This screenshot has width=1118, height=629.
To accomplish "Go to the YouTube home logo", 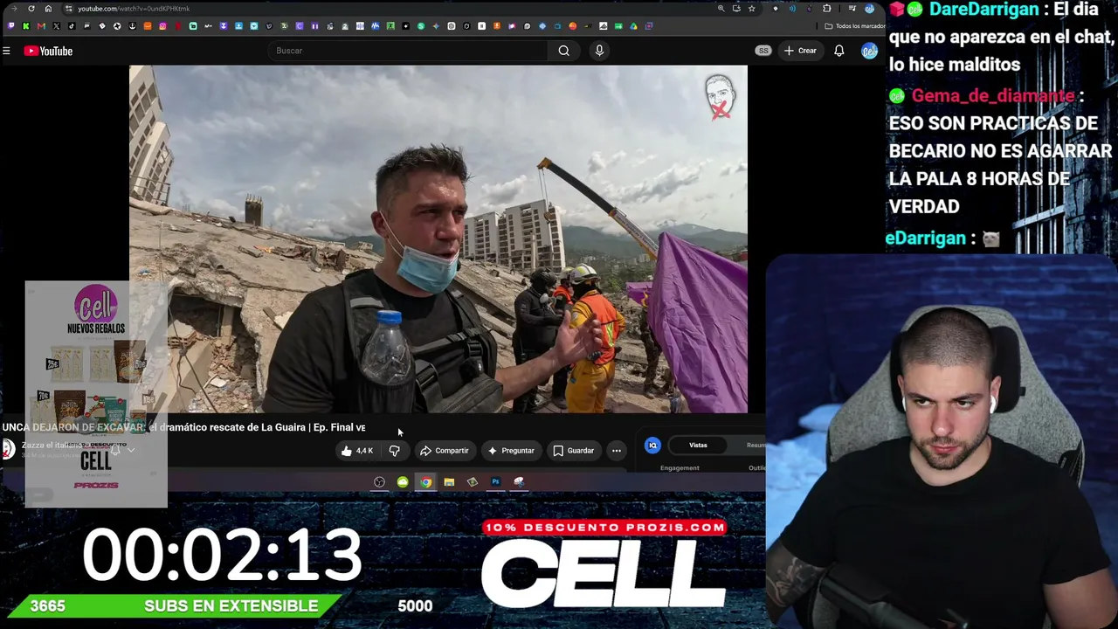I will [x=48, y=51].
